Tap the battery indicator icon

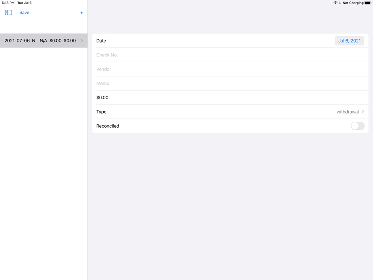(368, 3)
